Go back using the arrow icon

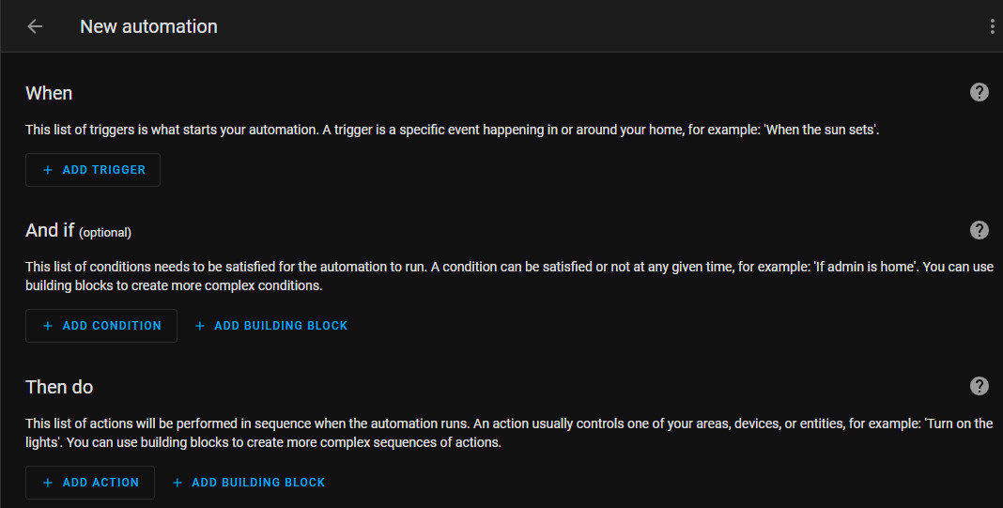pyautogui.click(x=35, y=26)
